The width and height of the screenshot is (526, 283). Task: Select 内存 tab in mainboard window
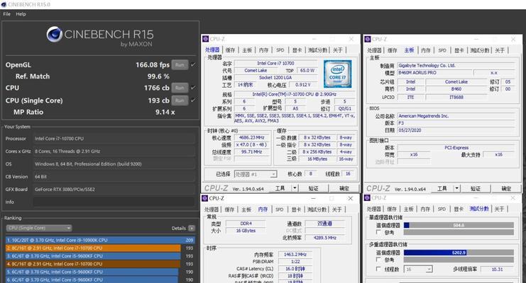tap(426, 50)
